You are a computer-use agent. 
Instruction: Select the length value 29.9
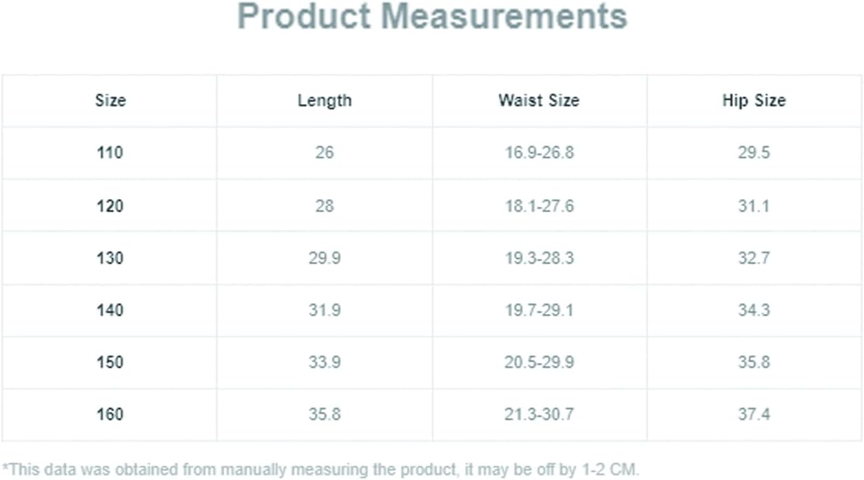[x=325, y=258]
